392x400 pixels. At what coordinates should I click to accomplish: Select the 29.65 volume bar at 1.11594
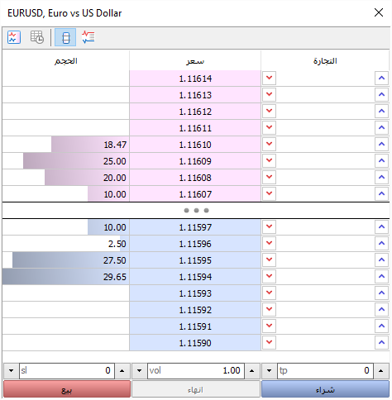click(65, 277)
